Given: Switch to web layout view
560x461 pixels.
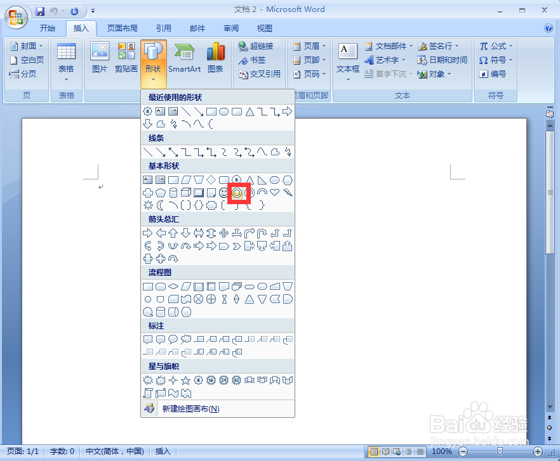Looking at the screenshot, I should click(x=397, y=451).
